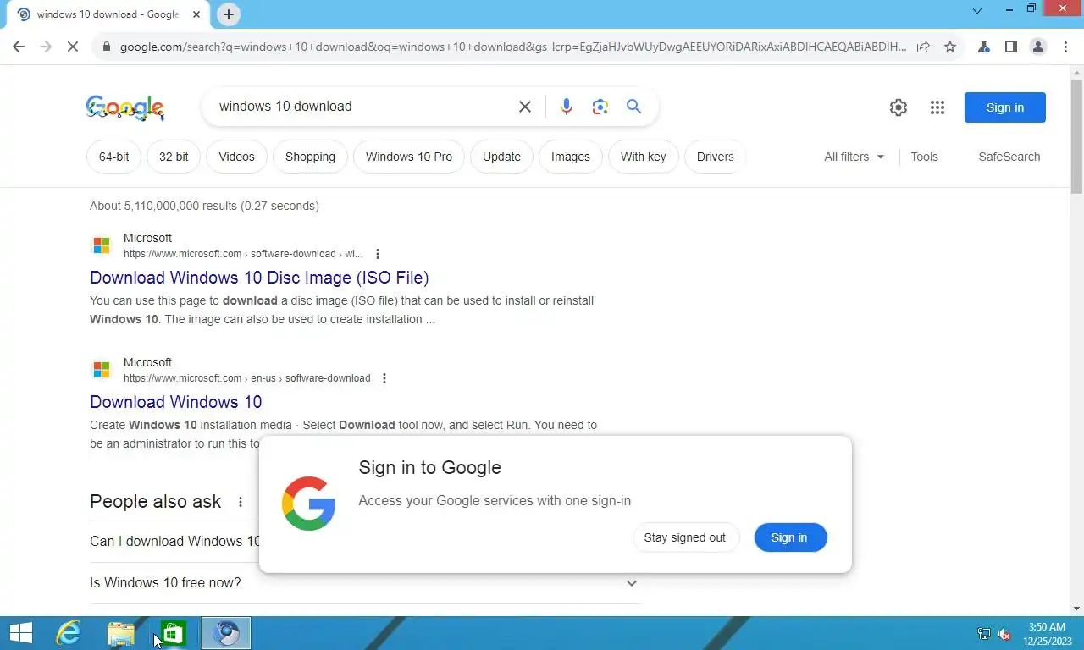
Task: Open the Tools options
Action: click(x=924, y=157)
